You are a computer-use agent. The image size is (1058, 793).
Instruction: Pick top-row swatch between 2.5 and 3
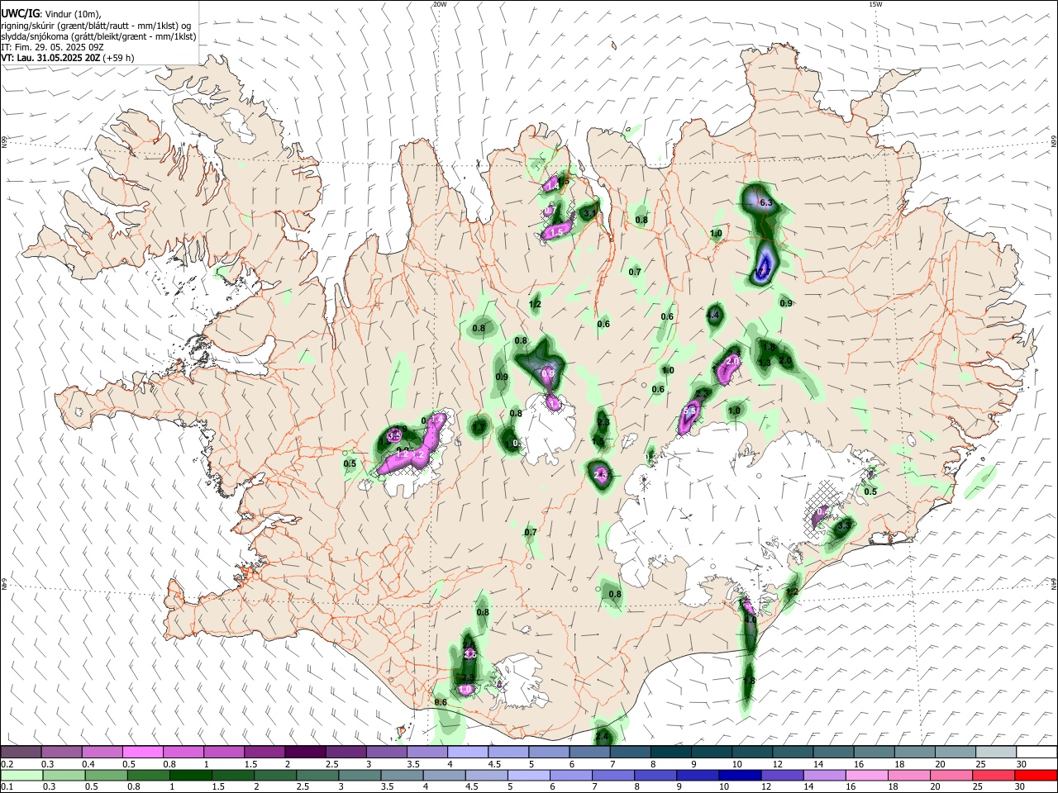pos(346,753)
